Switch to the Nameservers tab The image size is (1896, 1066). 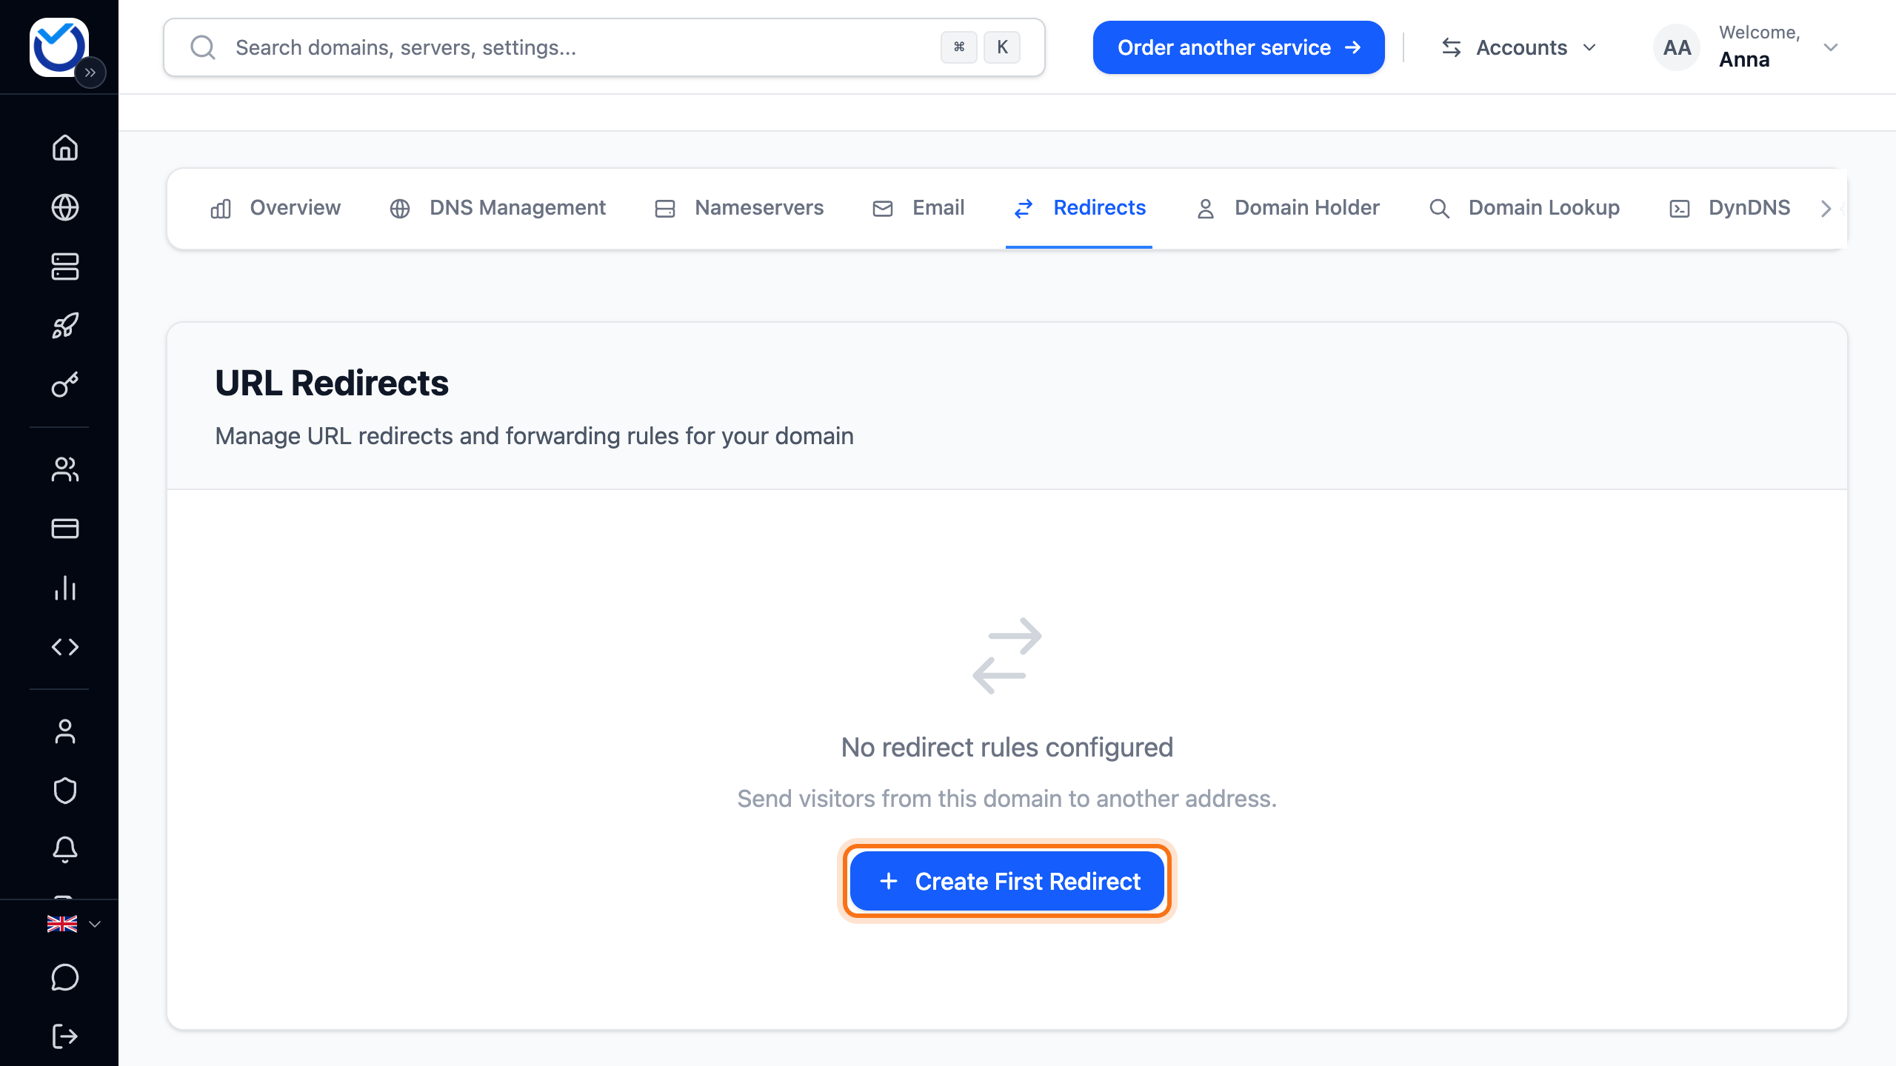click(x=739, y=208)
